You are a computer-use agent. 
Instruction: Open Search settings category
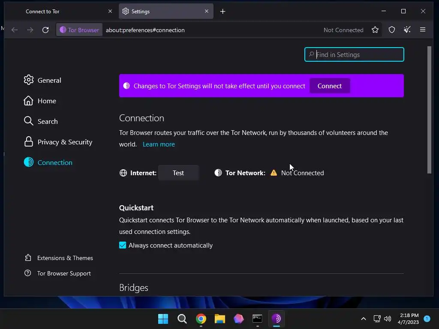(41, 121)
